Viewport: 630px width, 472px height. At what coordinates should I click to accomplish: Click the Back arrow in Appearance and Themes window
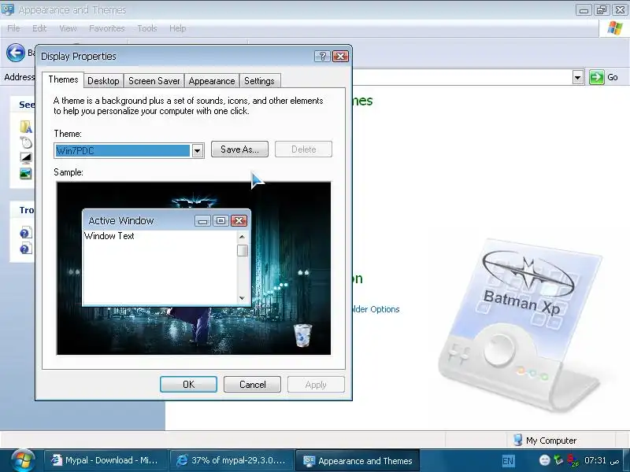coord(16,53)
